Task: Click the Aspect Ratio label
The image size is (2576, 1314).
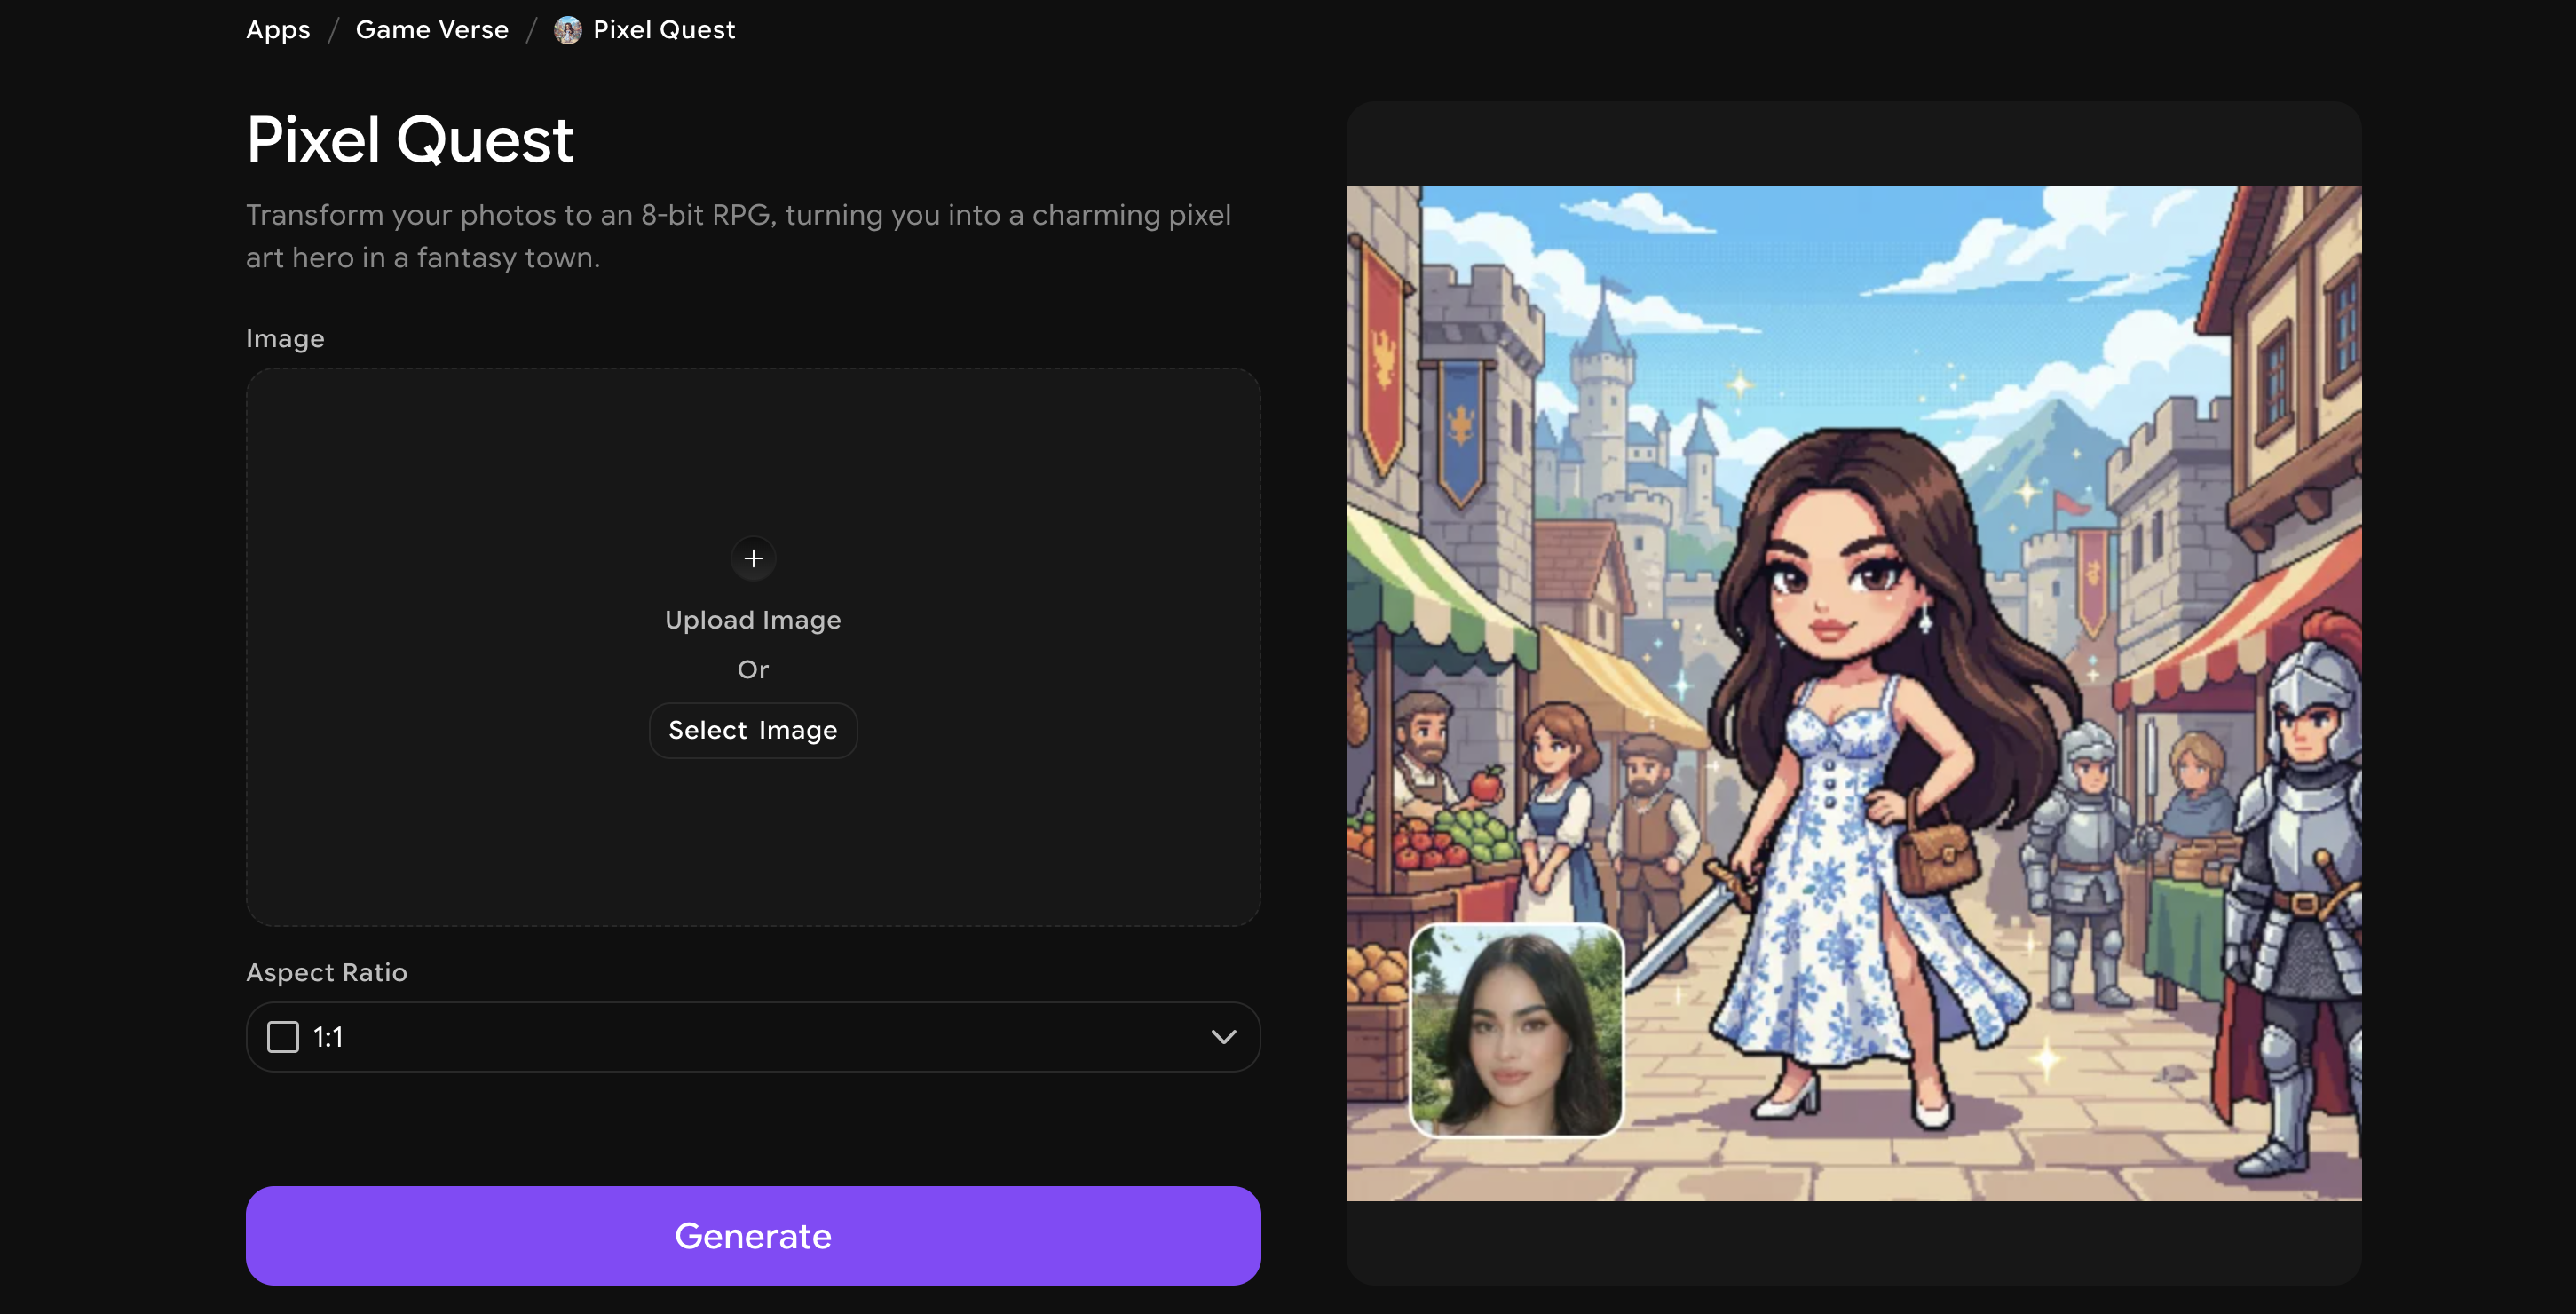Action: pos(326,972)
